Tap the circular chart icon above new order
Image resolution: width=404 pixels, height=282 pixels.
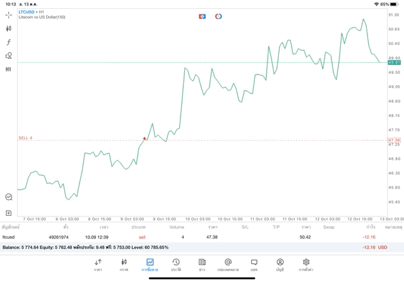pyautogui.click(x=9, y=197)
